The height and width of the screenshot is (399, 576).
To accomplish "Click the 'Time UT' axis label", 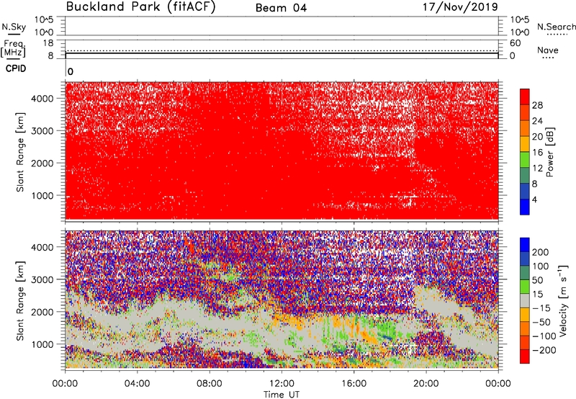I will click(x=282, y=395).
